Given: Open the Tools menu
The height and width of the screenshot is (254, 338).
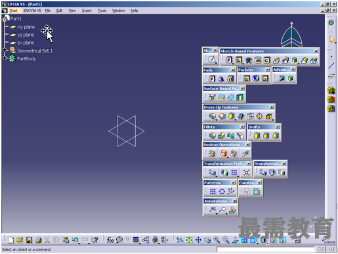Looking at the screenshot, I should tap(102, 11).
